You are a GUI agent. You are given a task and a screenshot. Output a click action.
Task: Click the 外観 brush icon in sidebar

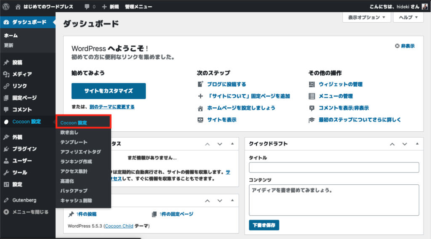[x=6, y=137]
